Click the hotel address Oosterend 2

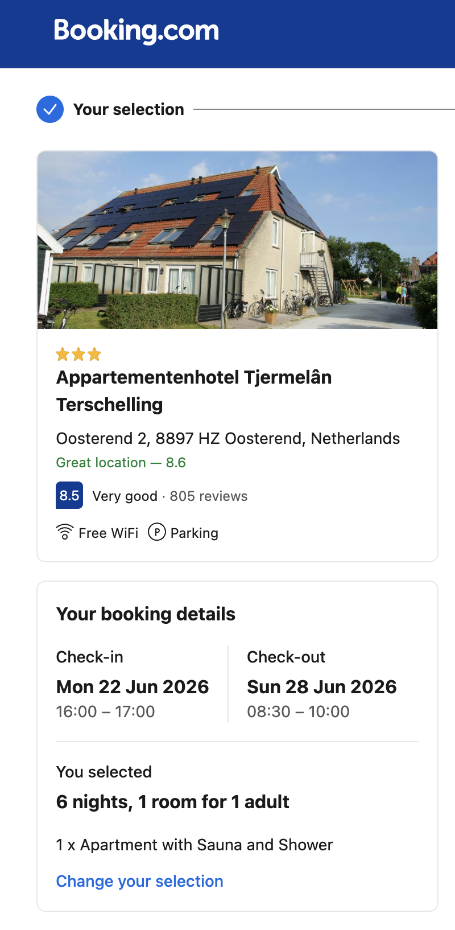pos(227,438)
